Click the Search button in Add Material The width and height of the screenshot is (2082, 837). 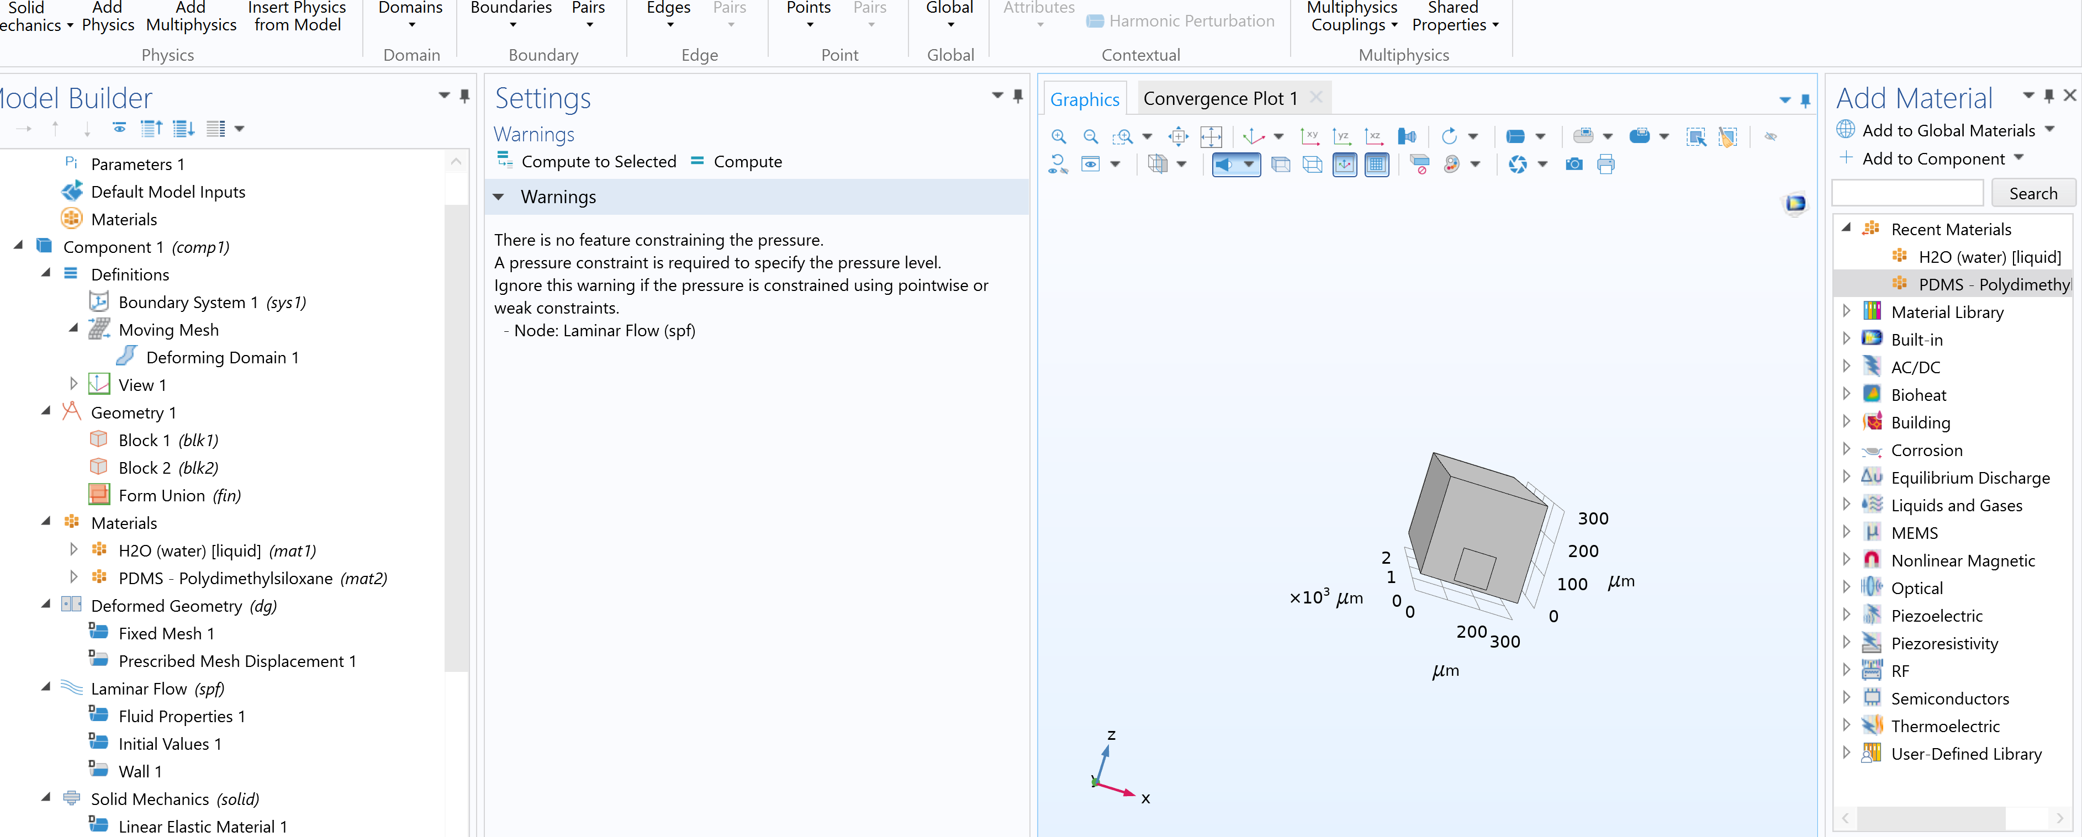[2033, 194]
